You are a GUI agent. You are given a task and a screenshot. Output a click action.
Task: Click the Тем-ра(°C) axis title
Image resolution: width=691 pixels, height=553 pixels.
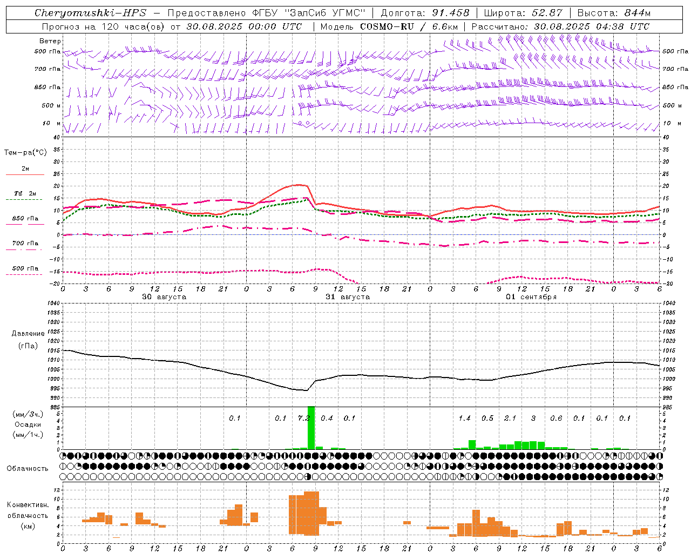tap(25, 153)
